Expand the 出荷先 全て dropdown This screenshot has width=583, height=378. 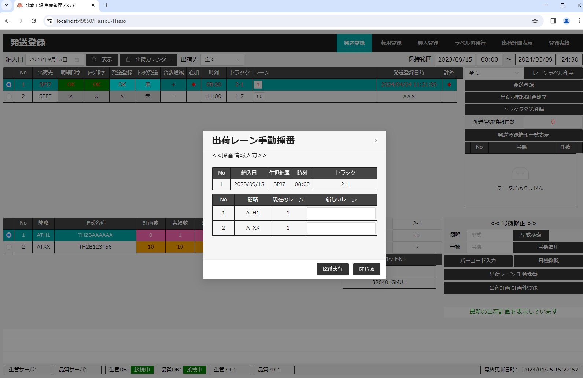tap(222, 59)
